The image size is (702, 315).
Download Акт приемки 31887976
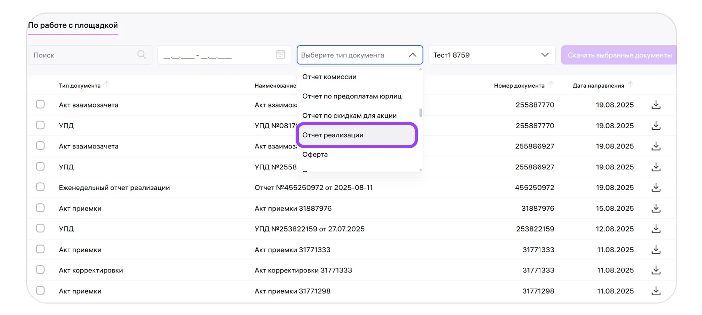pyautogui.click(x=656, y=208)
